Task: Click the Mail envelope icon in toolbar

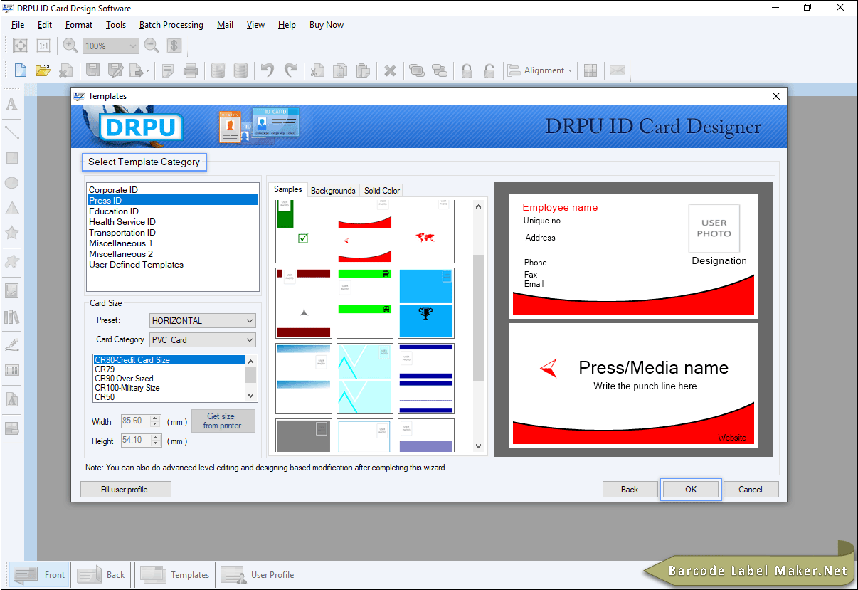Action: 618,70
